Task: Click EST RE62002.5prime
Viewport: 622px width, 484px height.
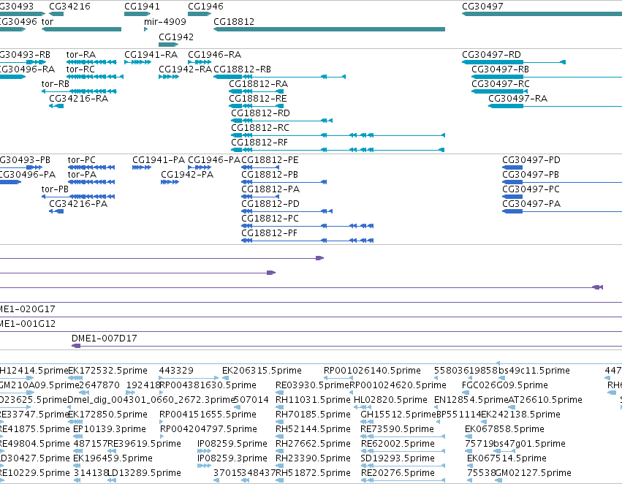Action: [403, 451]
